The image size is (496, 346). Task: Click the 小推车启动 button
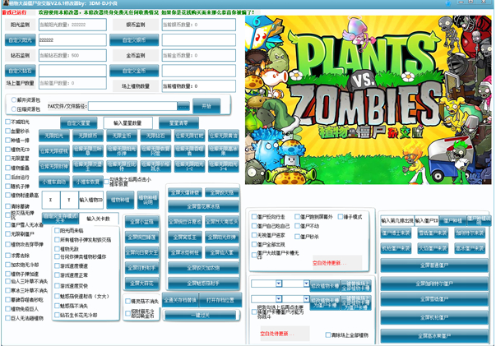click(54, 182)
